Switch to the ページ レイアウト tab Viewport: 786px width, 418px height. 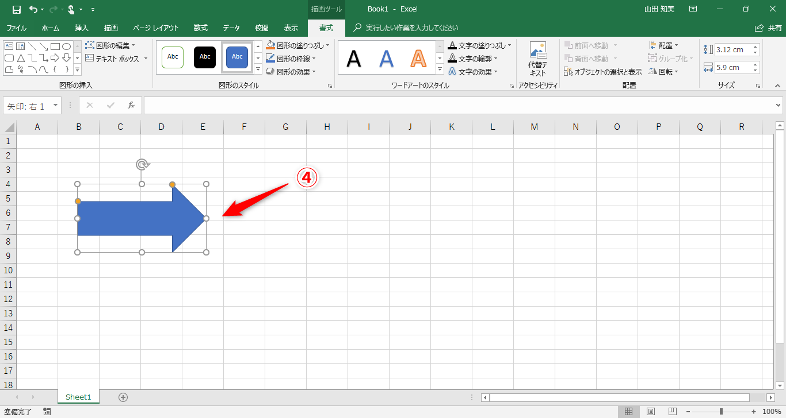point(156,28)
